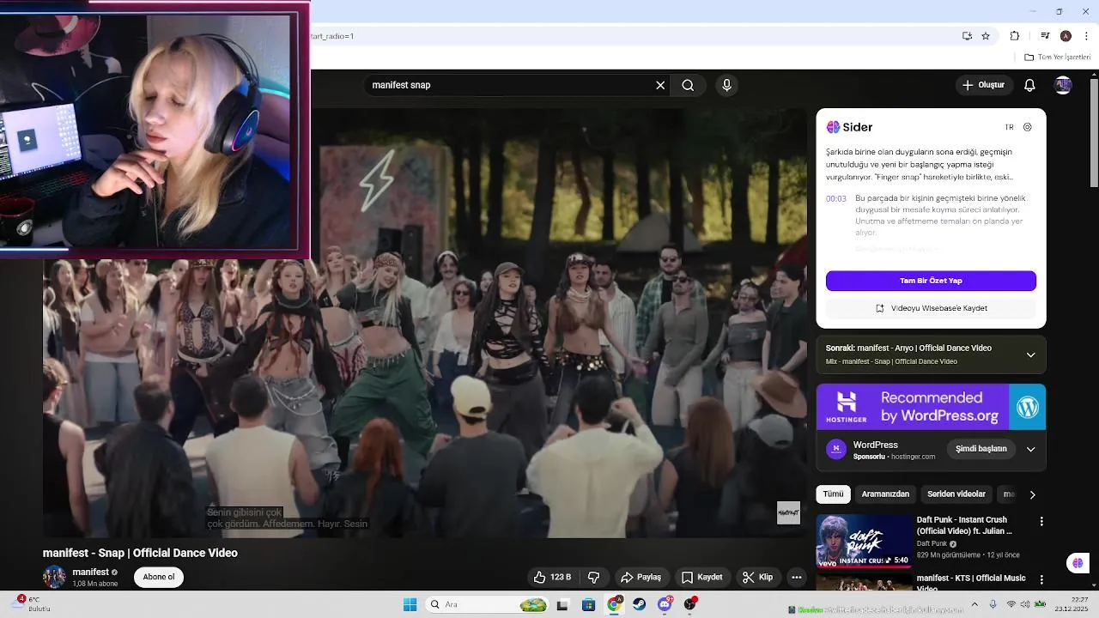Image resolution: width=1099 pixels, height=618 pixels.
Task: Open Chrome extensions puzzle icon
Action: pyautogui.click(x=1015, y=36)
